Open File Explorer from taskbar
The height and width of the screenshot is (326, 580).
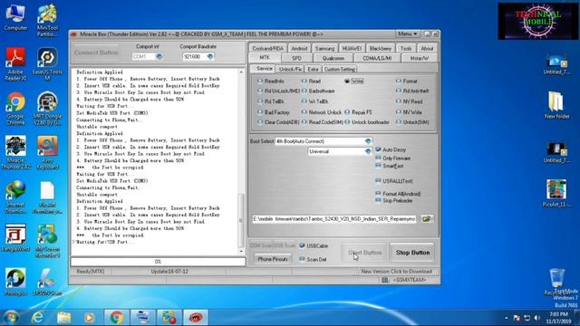[x=63, y=318]
